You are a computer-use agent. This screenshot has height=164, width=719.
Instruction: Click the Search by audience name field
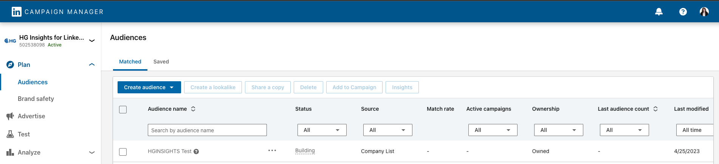(207, 130)
